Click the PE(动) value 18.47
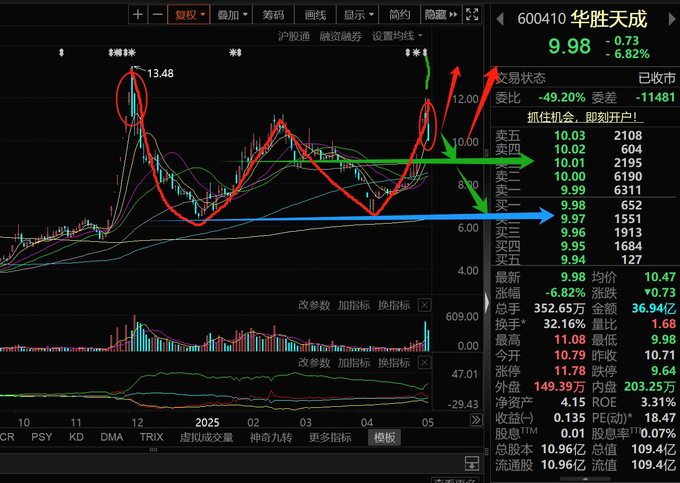This screenshot has height=483, width=680. point(660,418)
